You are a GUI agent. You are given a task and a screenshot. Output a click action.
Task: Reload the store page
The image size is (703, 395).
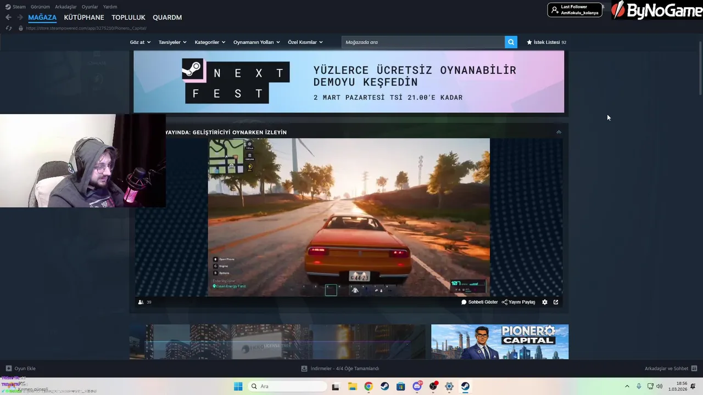coord(8,28)
